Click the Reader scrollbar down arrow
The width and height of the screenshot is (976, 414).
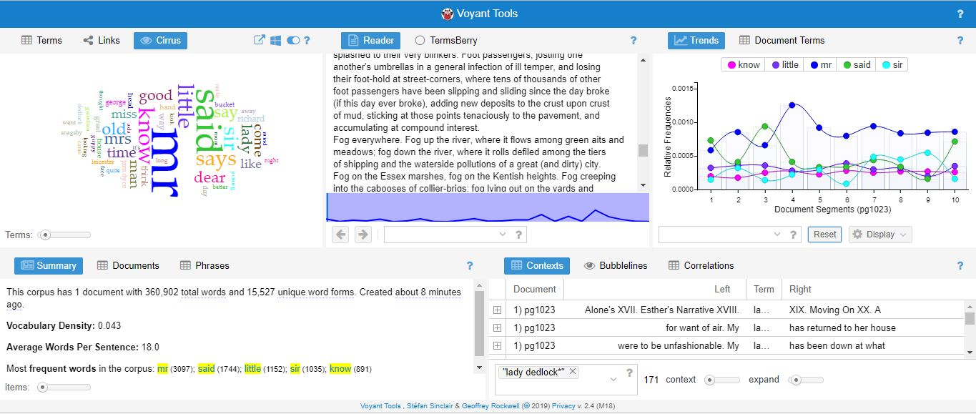coord(643,185)
